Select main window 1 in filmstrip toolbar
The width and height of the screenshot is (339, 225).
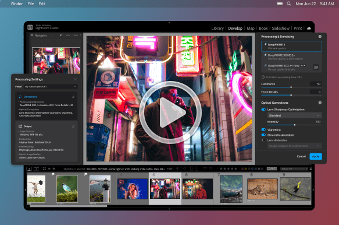[29, 168]
